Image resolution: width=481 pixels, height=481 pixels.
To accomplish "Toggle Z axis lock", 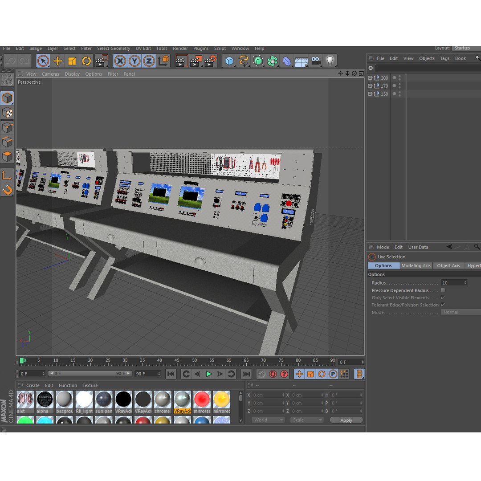I will pos(149,61).
